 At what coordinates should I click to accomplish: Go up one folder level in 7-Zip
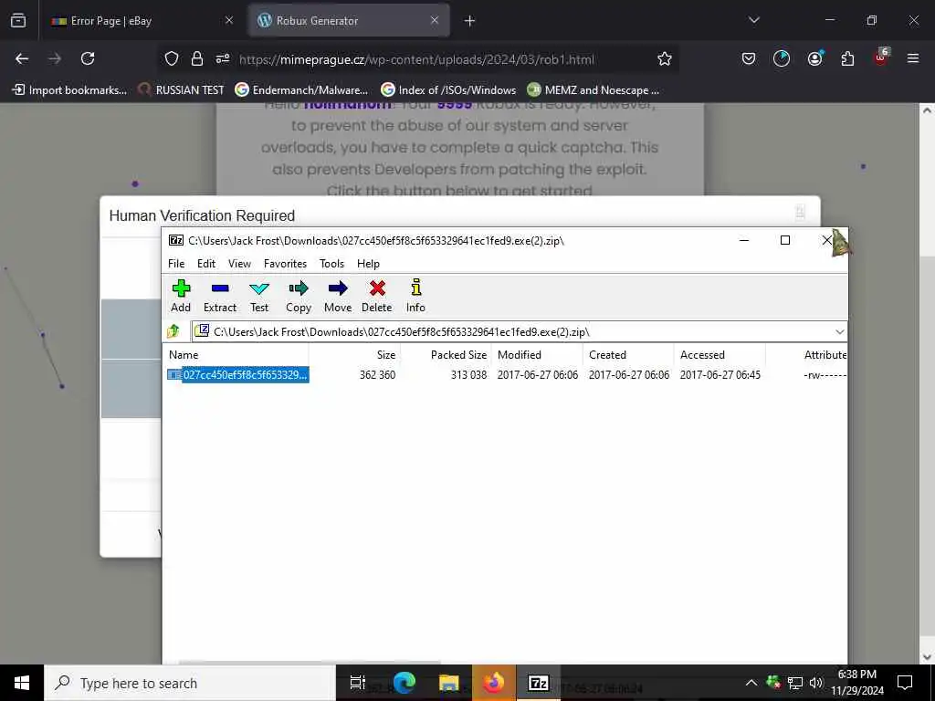pos(173,331)
